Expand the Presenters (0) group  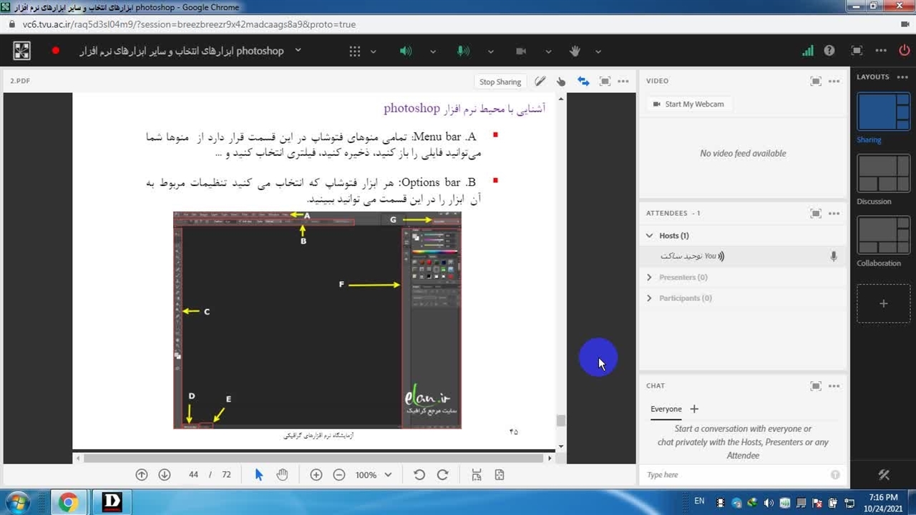click(650, 278)
